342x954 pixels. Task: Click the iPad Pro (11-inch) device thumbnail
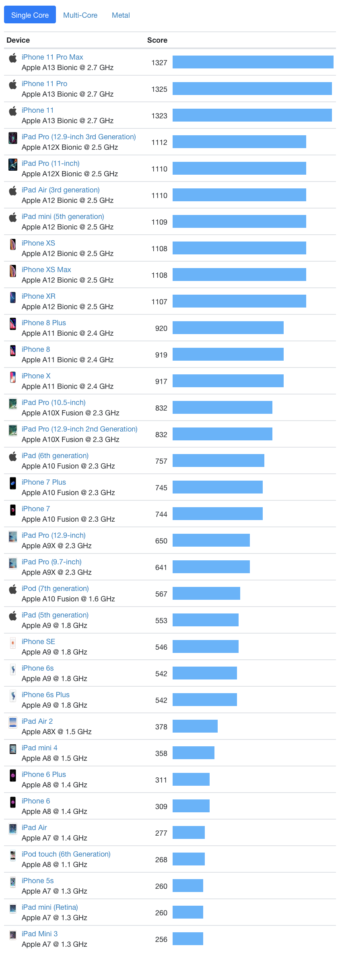click(x=13, y=165)
